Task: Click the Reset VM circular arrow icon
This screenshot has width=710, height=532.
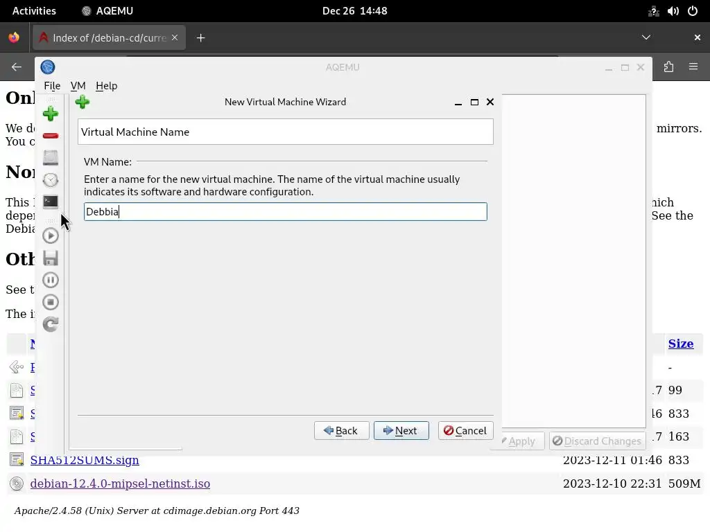Action: pos(50,324)
